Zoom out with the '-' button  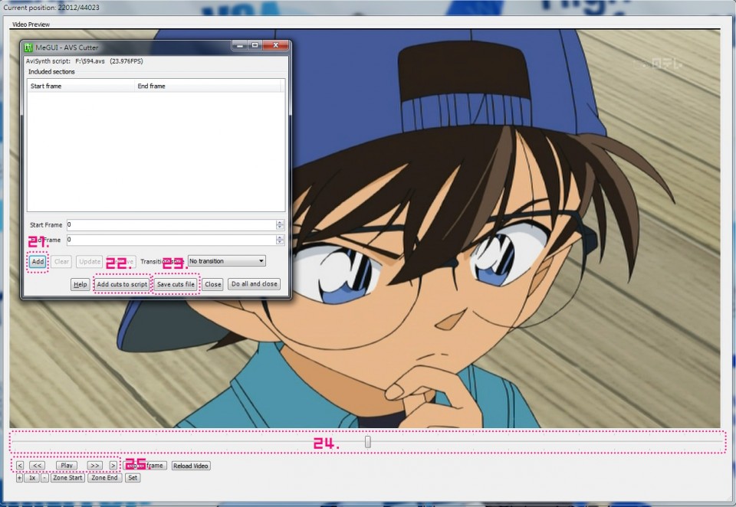click(44, 478)
